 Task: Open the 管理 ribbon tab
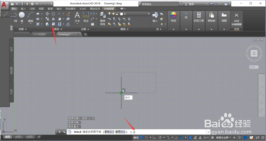tap(50, 9)
